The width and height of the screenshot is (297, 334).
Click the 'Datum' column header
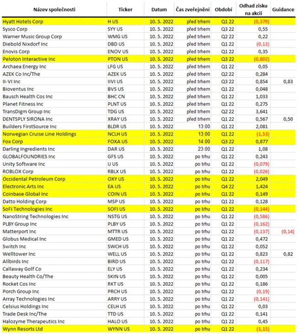point(159,10)
